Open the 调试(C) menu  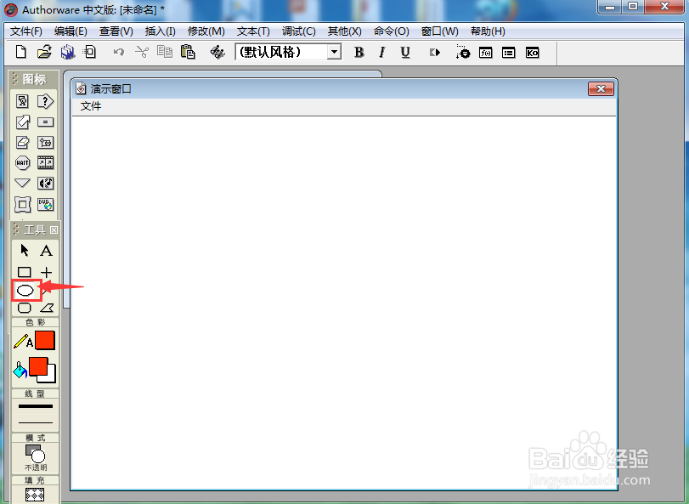coord(299,31)
